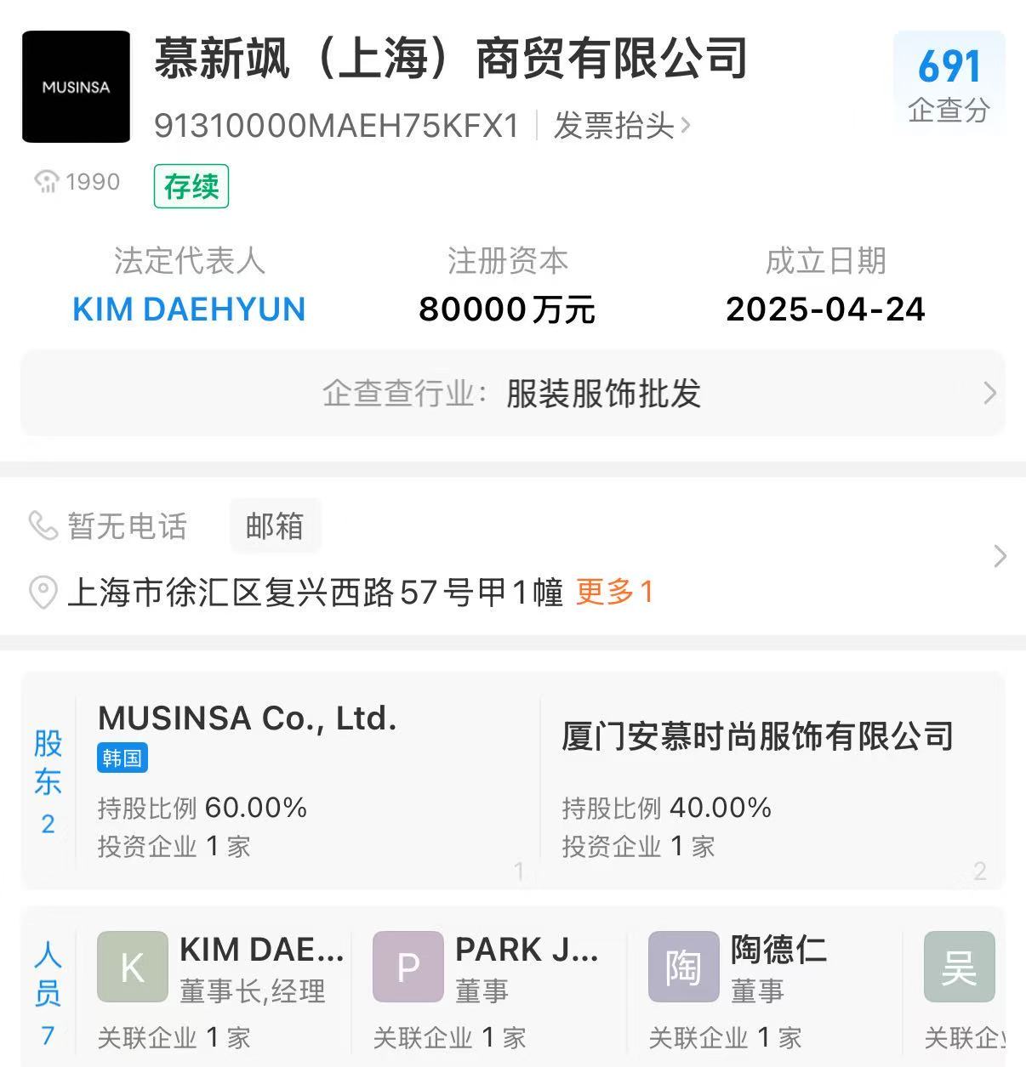
Task: Open shareholder 厦门安慕时尚服饰有限公司
Action: [x=757, y=736]
